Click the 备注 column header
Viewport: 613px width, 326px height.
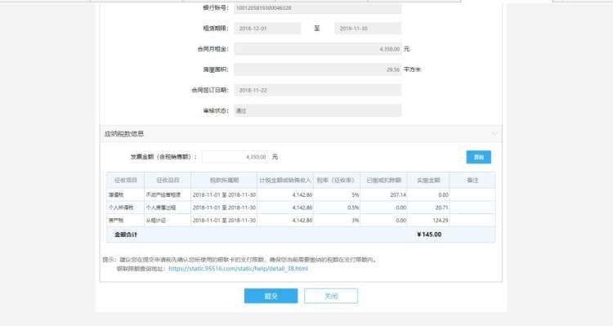pos(472,181)
